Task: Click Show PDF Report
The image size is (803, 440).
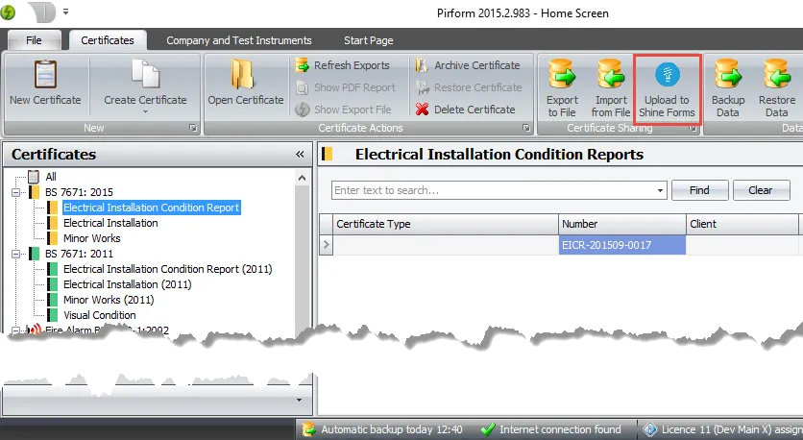Action: 346,87
